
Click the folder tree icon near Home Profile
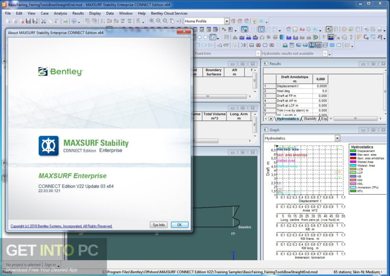point(255,21)
